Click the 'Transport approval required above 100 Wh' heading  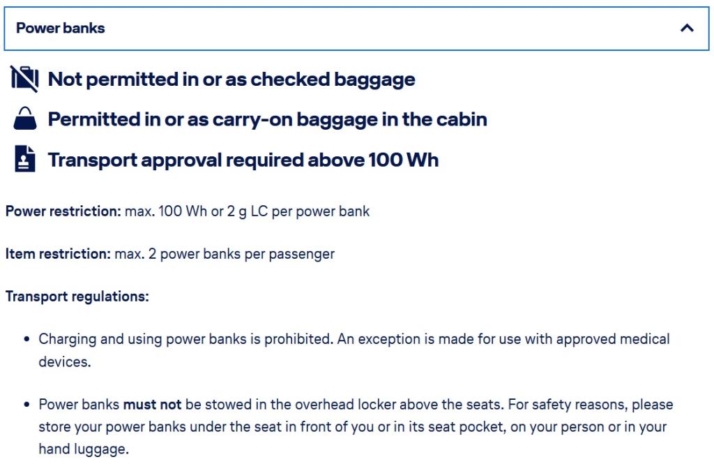tap(243, 160)
